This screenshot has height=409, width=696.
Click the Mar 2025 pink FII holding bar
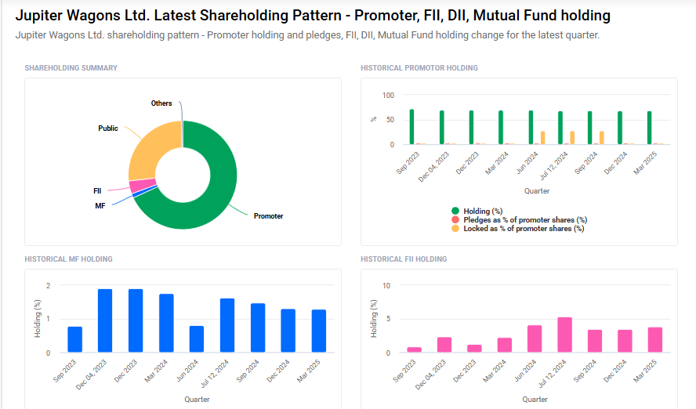(x=655, y=340)
